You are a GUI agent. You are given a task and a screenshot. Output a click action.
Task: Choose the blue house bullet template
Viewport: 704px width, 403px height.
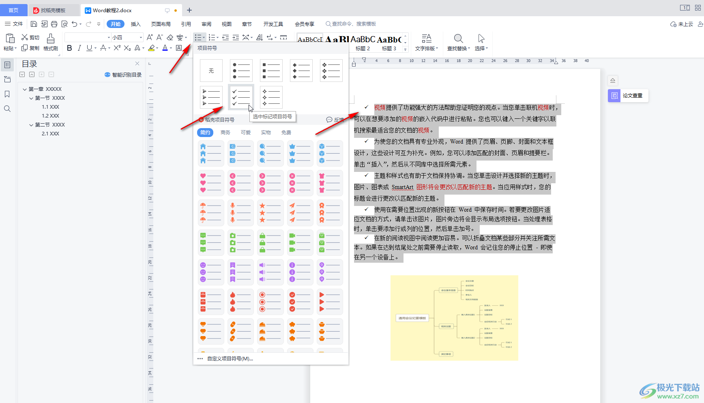tap(211, 153)
